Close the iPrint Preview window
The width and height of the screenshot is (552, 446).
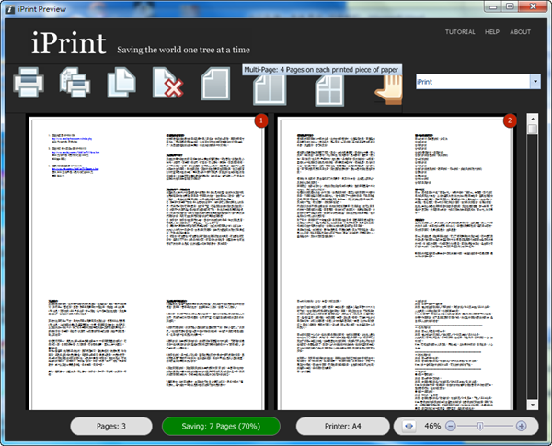click(x=533, y=6)
